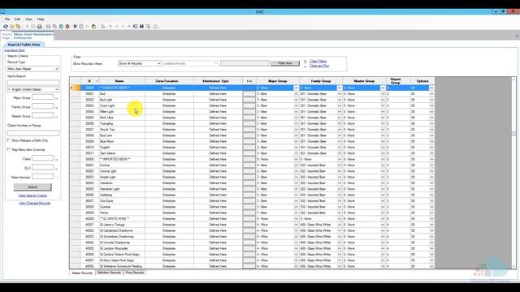Click ellipsis beside SLU search field
520x292 pixels.
(x=56, y=169)
